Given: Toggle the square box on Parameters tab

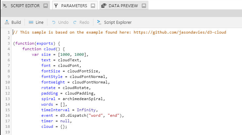Looking at the screenshot, I should click(93, 6).
